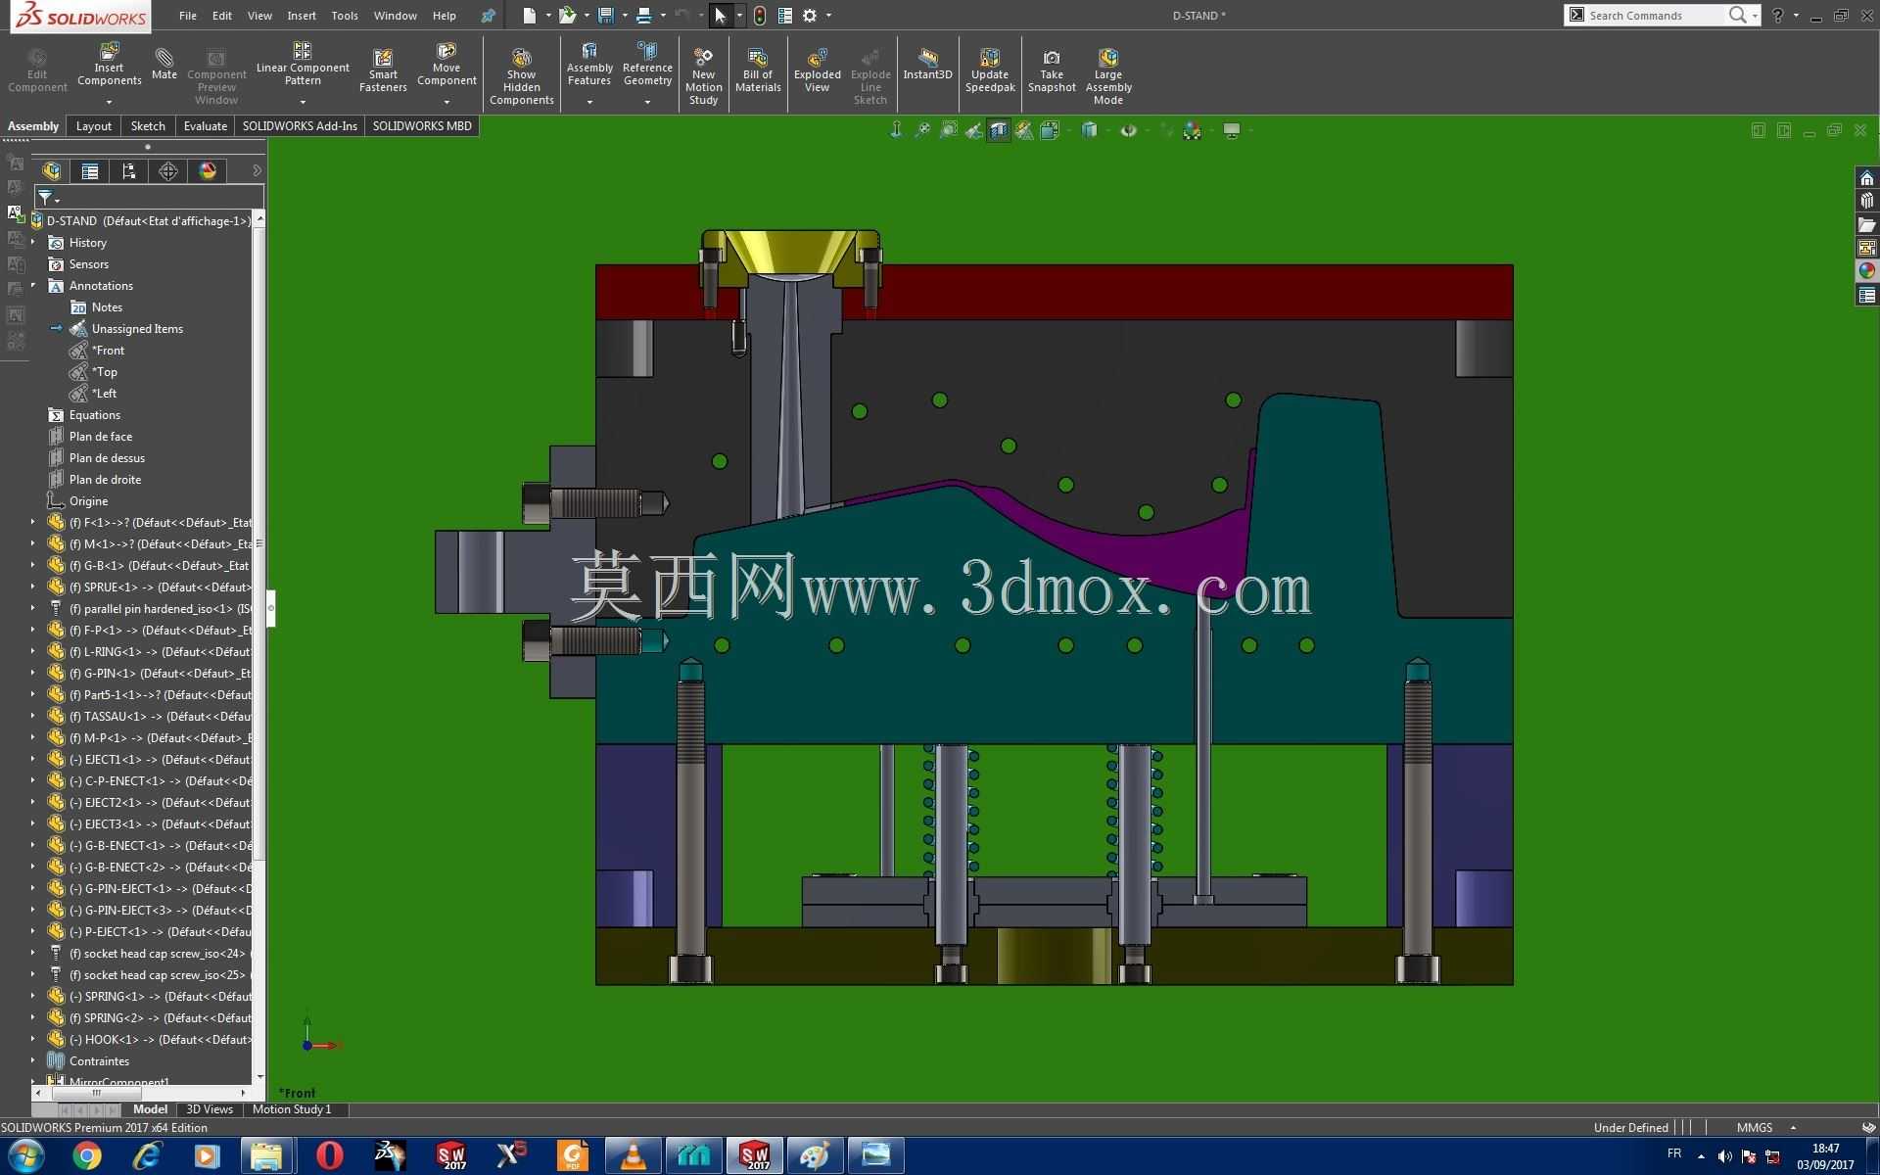Viewport: 1880px width, 1175px height.
Task: Open SOLIDWORKS Resources home in task pane
Action: click(x=1867, y=177)
